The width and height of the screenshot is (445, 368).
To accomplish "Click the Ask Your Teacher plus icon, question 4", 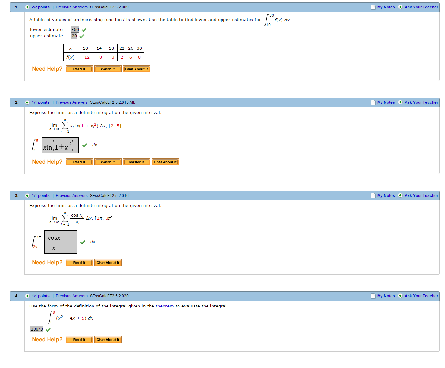I will (400, 296).
